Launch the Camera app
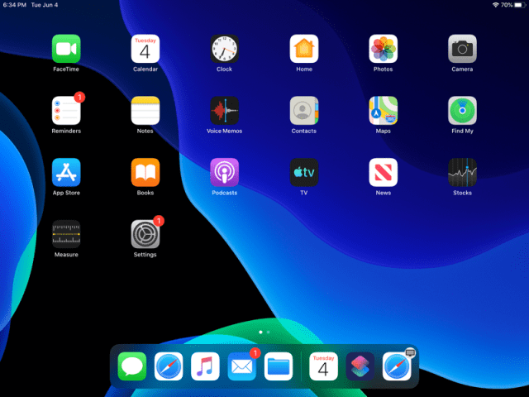The width and height of the screenshot is (529, 397). point(462,49)
